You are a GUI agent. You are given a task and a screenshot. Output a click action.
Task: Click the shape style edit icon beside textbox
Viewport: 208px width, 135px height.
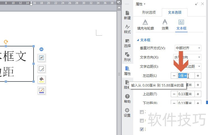point(41,69)
